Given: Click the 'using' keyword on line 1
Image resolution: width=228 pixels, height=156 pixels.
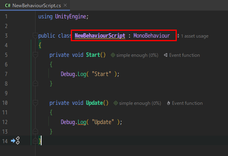Looking at the screenshot, I should click(45, 16).
